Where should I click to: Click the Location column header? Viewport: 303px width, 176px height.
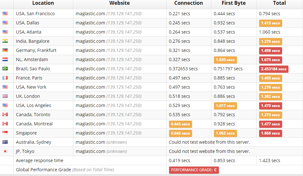(43, 3)
